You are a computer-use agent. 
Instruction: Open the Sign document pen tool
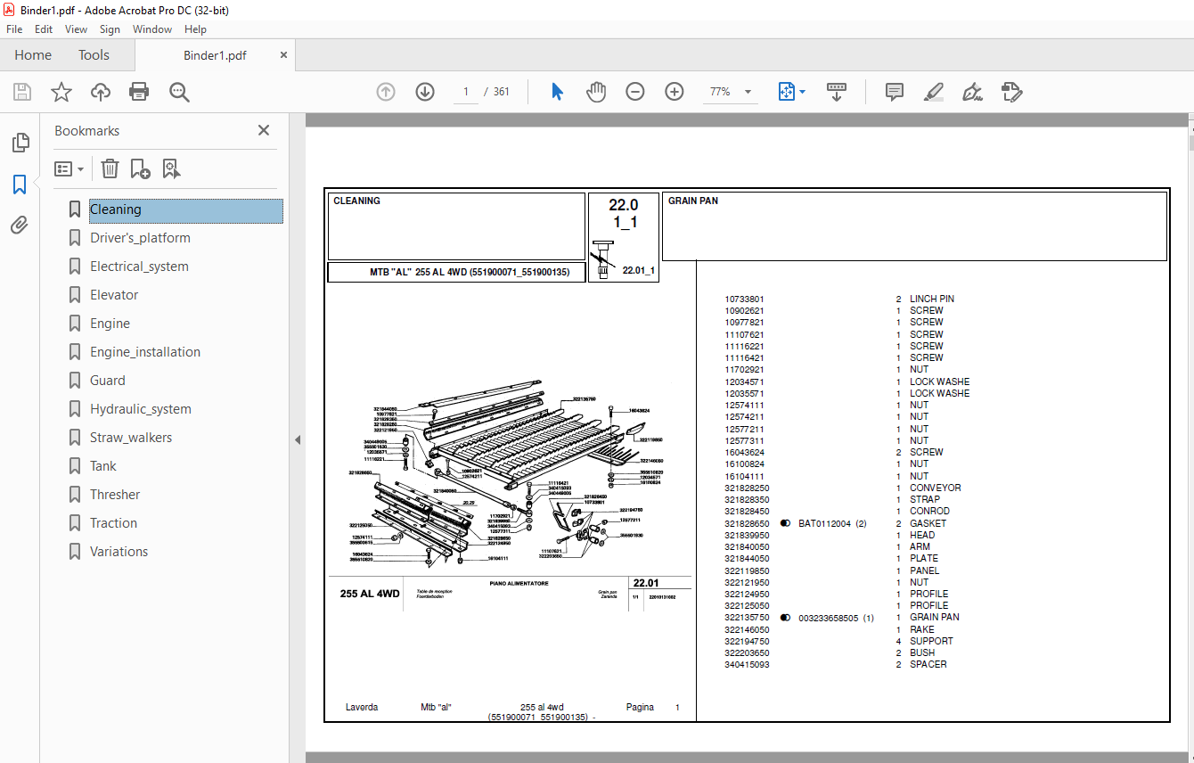tap(972, 92)
